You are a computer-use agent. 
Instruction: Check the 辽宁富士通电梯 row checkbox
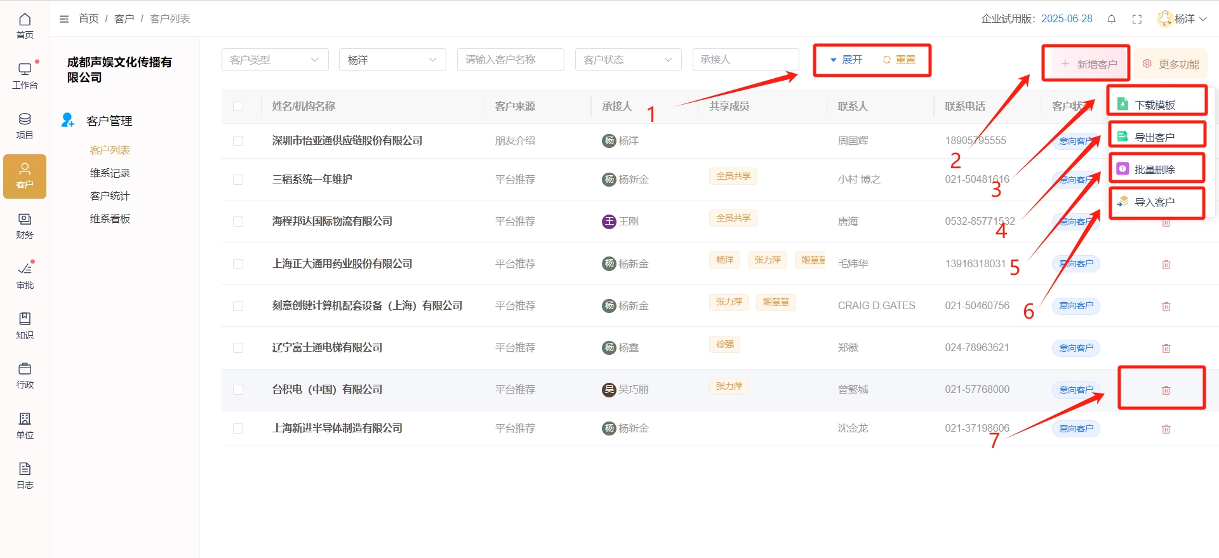click(238, 348)
